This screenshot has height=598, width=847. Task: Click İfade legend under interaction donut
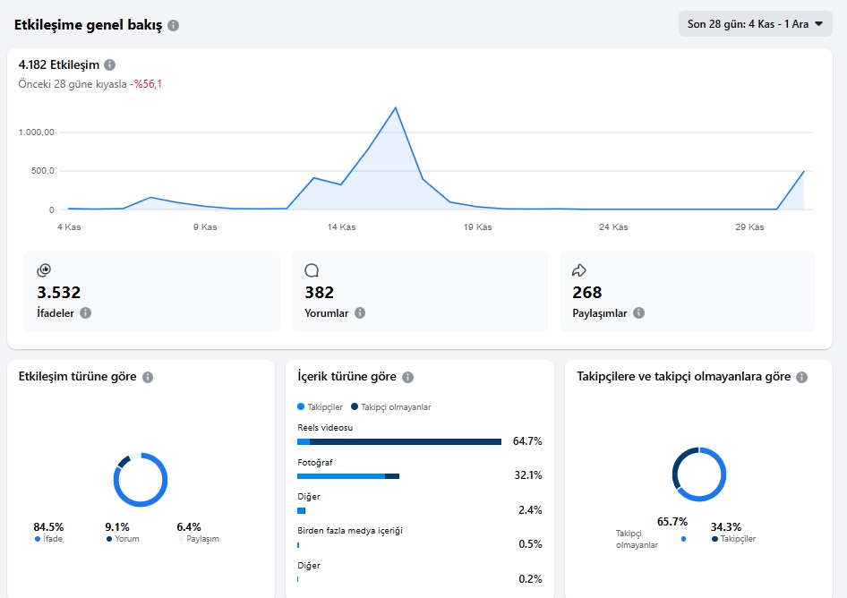[48, 539]
